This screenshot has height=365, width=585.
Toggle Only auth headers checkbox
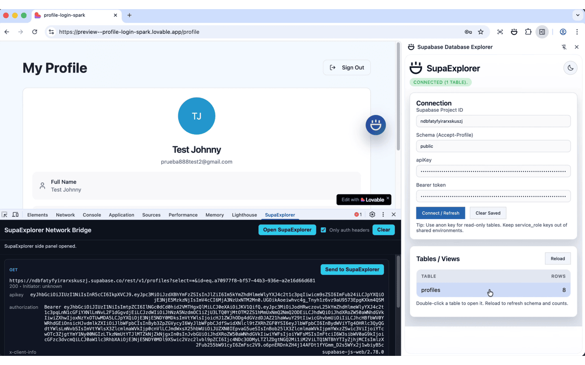324,230
